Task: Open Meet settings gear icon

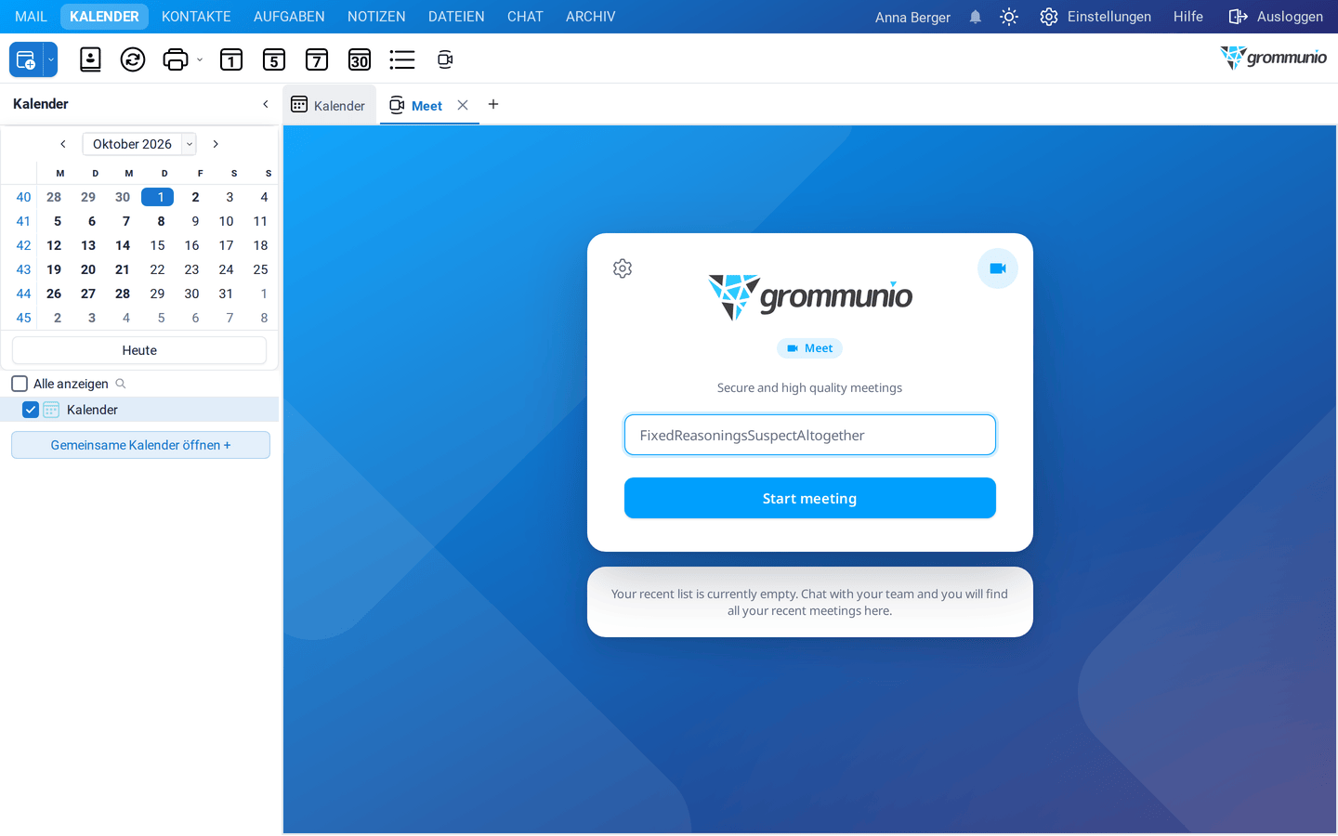Action: [623, 268]
